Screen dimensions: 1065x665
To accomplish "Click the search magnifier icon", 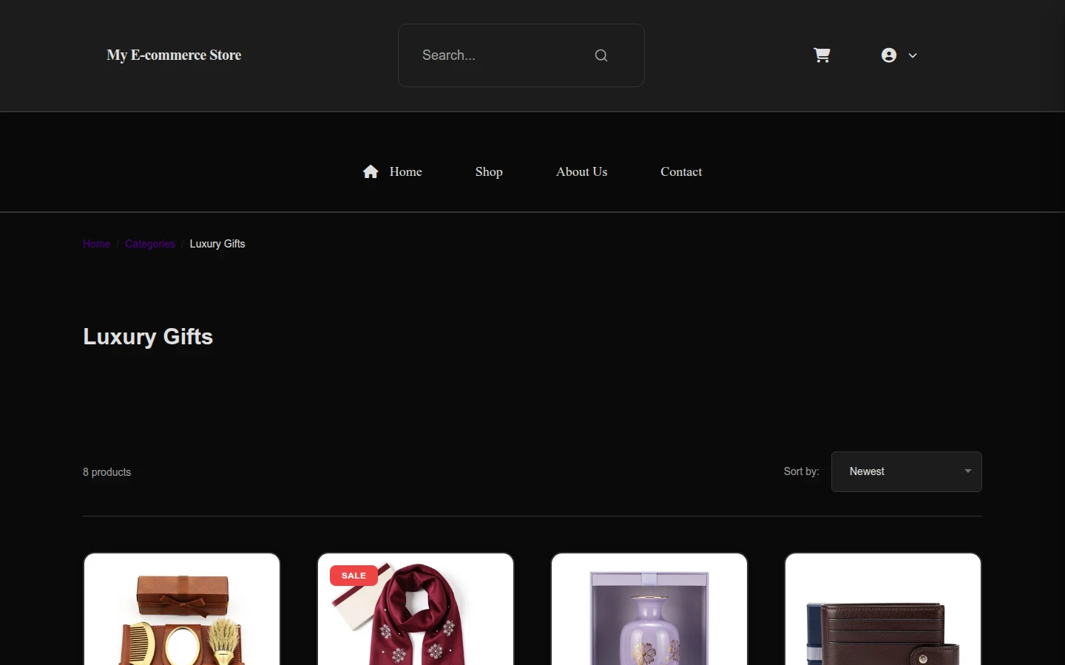I will click(x=601, y=55).
